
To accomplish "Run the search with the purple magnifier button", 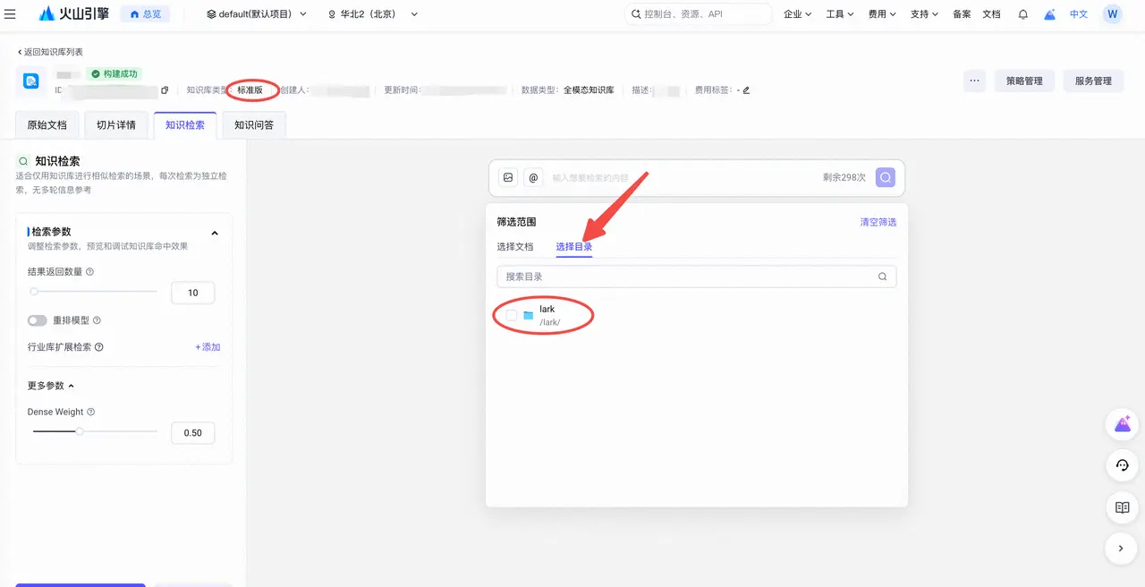I will (885, 177).
